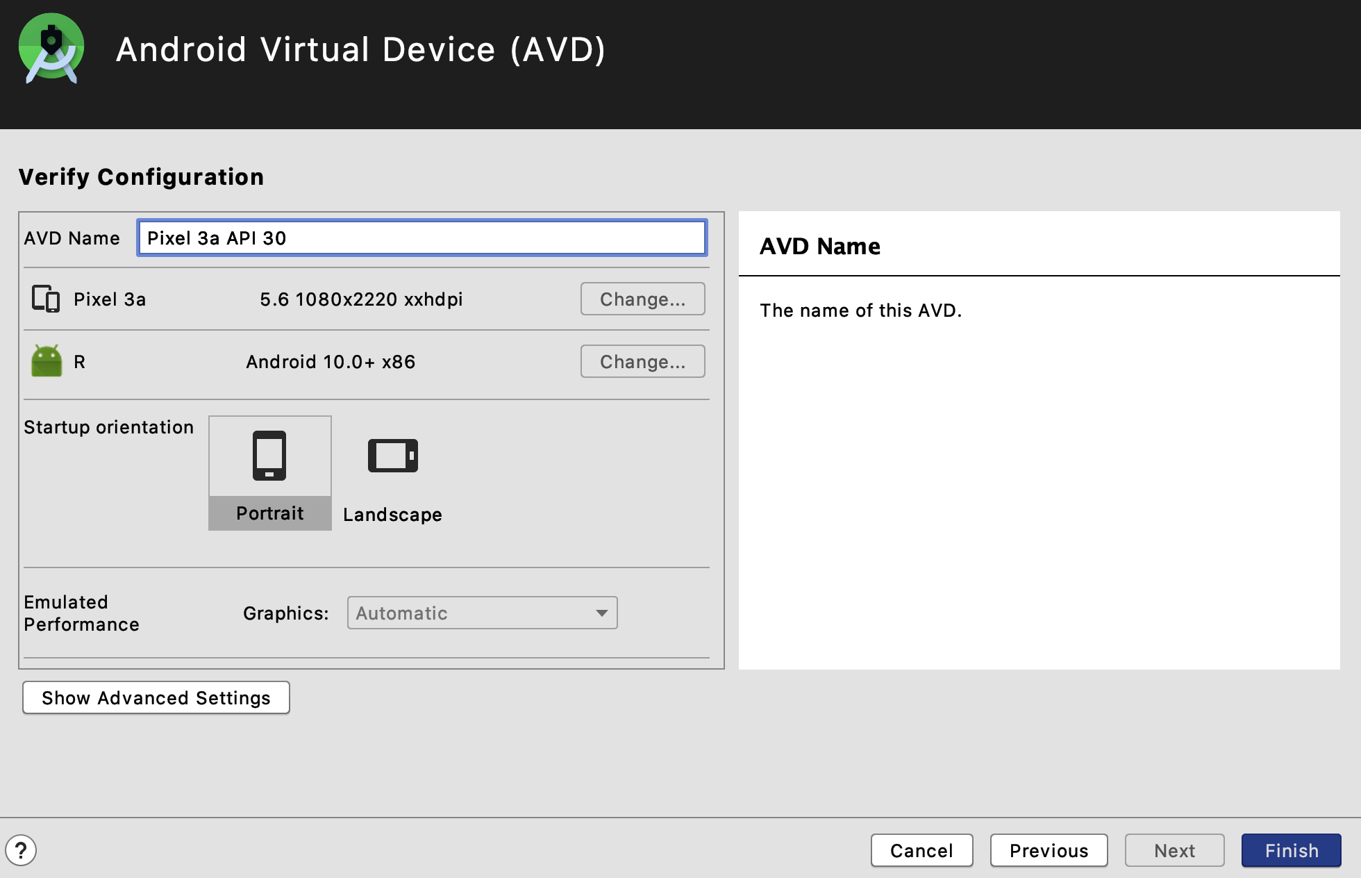Click the portrait phone icon
This screenshot has height=878, width=1361.
(269, 456)
